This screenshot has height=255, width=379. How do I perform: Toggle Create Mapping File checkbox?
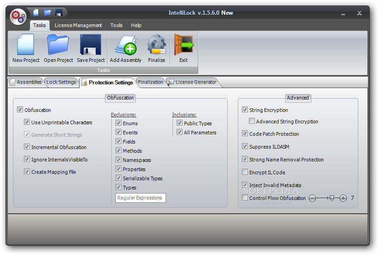coord(27,172)
